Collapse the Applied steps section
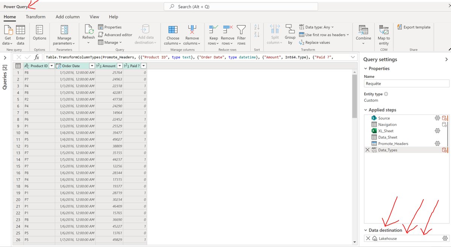Viewport: 451px width, 247px height. point(366,110)
